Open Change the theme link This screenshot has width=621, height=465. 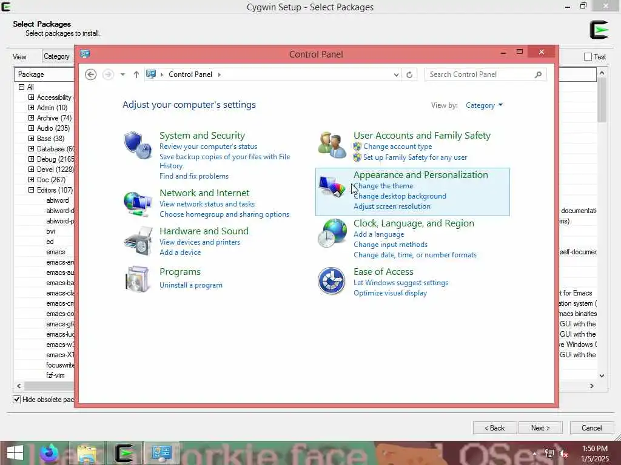pyautogui.click(x=383, y=186)
